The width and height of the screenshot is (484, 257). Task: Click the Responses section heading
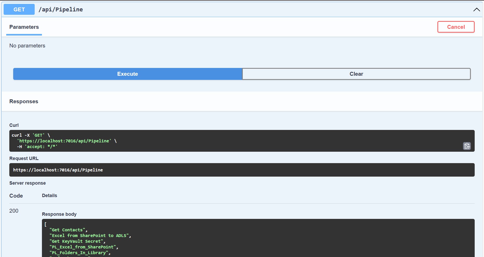[24, 101]
